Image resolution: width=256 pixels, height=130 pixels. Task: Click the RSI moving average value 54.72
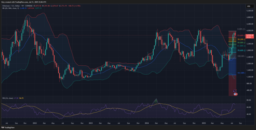tap(22, 98)
